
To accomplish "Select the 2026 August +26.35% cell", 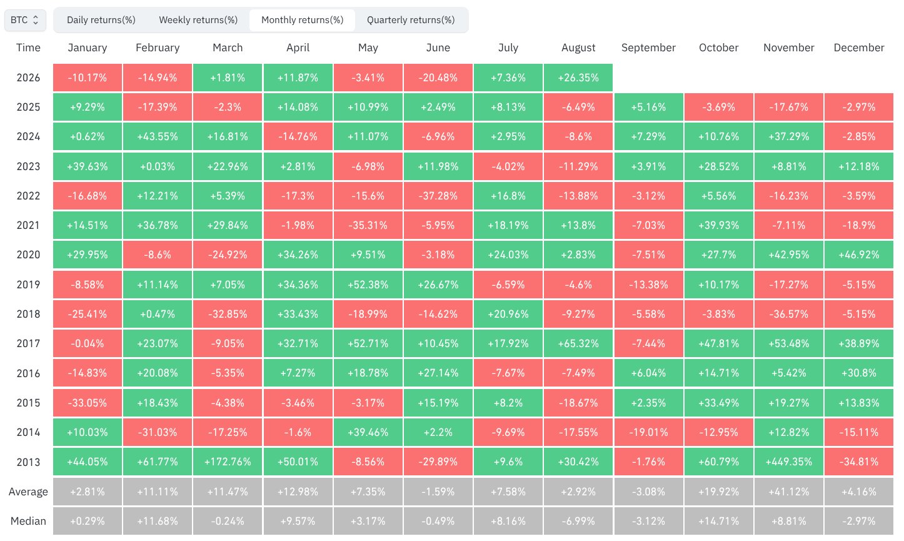I will (x=578, y=78).
